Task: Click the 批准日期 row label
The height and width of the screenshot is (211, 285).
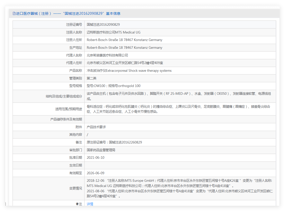Action: (x=76, y=157)
